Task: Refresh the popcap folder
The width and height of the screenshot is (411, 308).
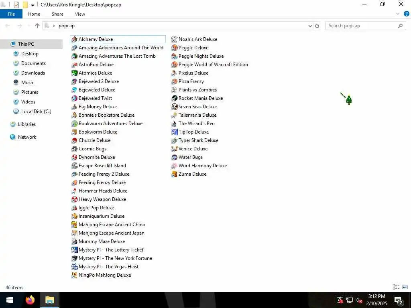Action: click(317, 26)
